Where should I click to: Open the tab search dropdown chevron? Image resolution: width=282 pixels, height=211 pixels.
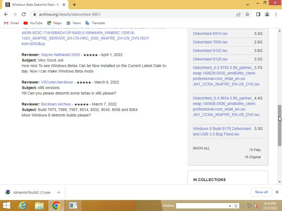point(248,5)
